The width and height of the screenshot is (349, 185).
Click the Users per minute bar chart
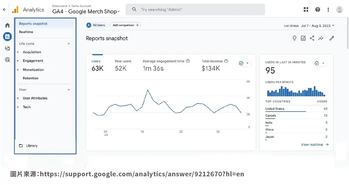[x=296, y=91]
